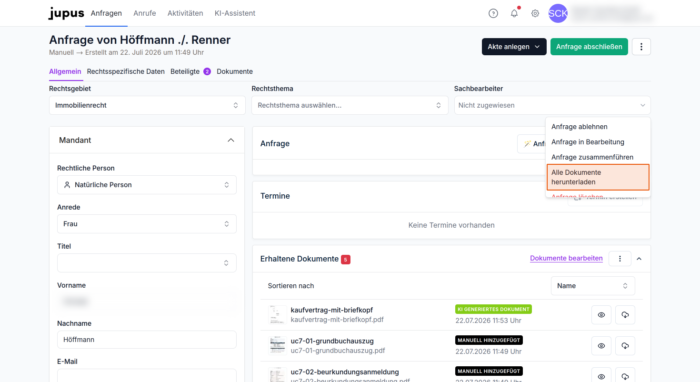Open the Anrede Frau dropdown
700x382 pixels.
click(x=147, y=224)
